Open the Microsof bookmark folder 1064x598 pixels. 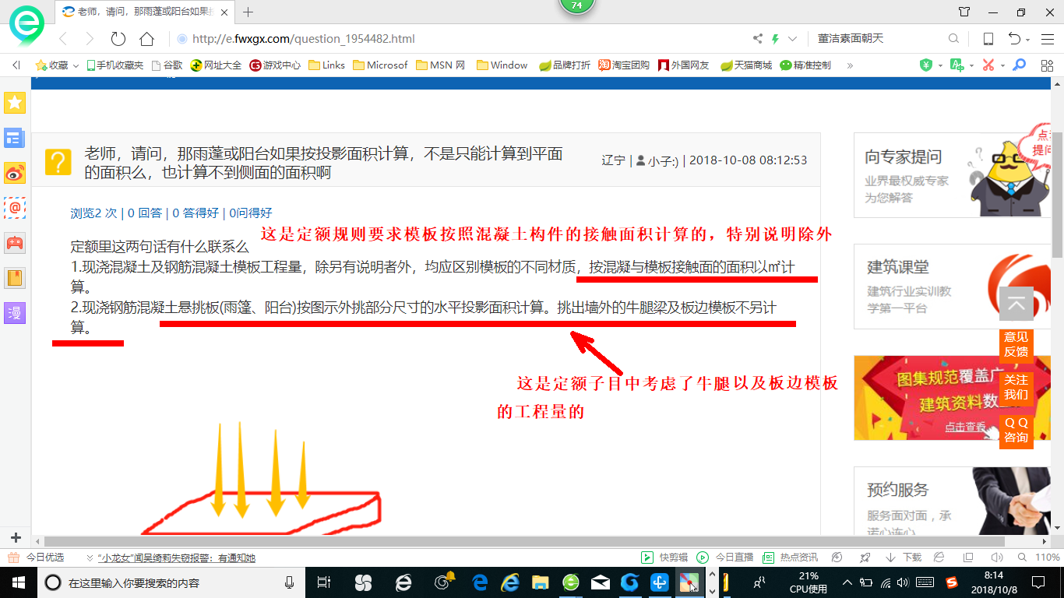380,65
